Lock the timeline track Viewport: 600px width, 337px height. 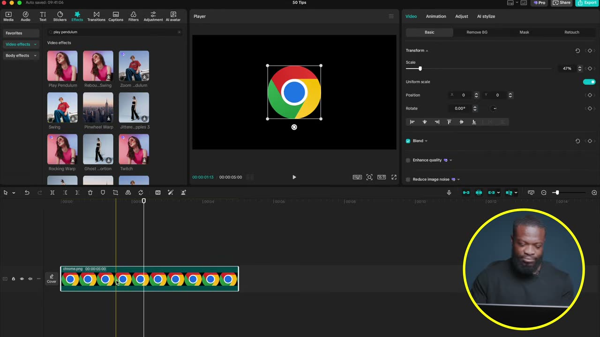click(13, 279)
